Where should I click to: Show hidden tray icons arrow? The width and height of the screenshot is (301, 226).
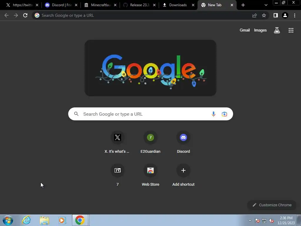250,220
